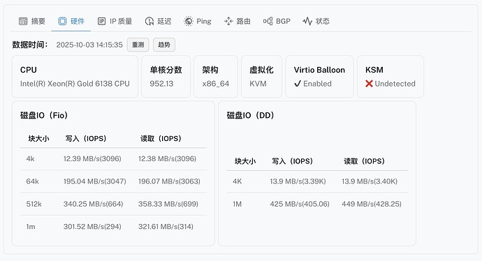Click the single-core score 952.13
The height and width of the screenshot is (261, 482).
click(161, 84)
